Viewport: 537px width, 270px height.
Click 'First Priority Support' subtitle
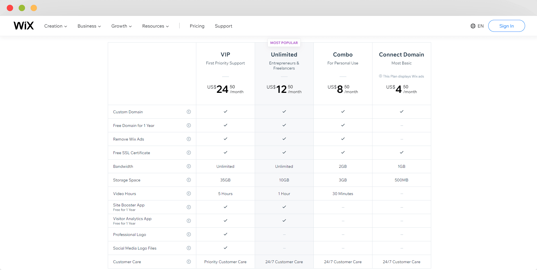(226, 63)
